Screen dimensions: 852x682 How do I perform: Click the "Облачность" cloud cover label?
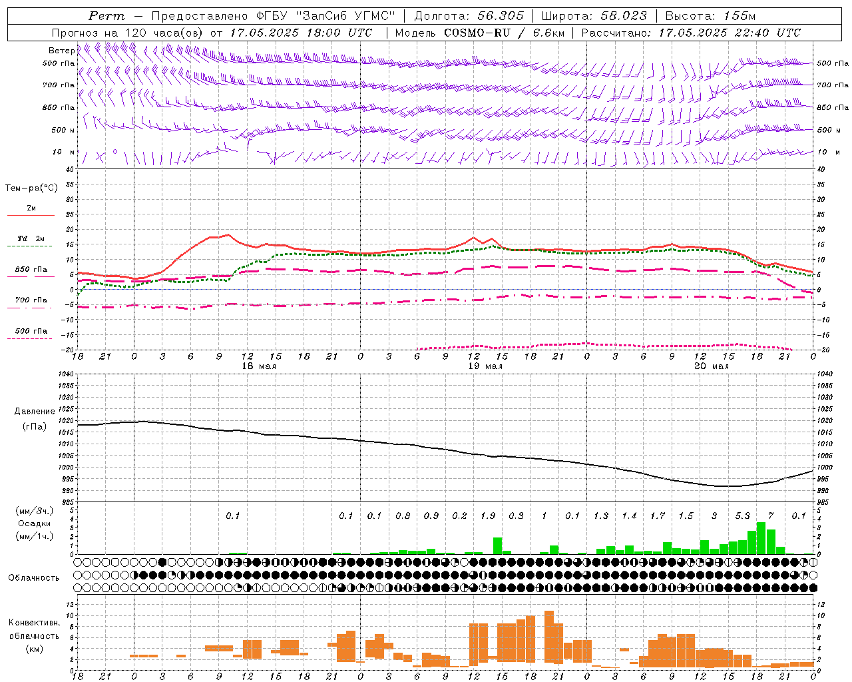34,578
